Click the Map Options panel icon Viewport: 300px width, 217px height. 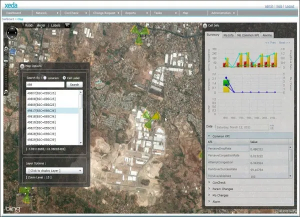[22, 67]
